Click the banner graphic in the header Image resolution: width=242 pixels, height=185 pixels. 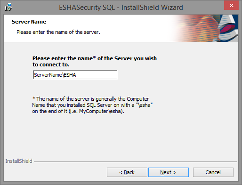[206, 28]
